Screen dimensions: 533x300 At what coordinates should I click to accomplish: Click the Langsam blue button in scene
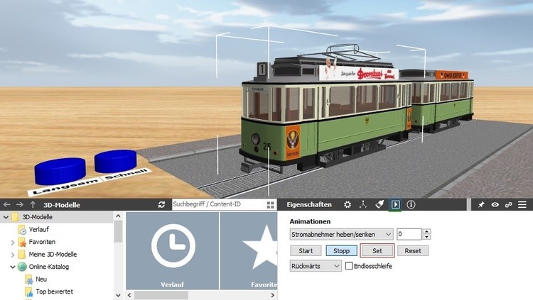(60, 171)
